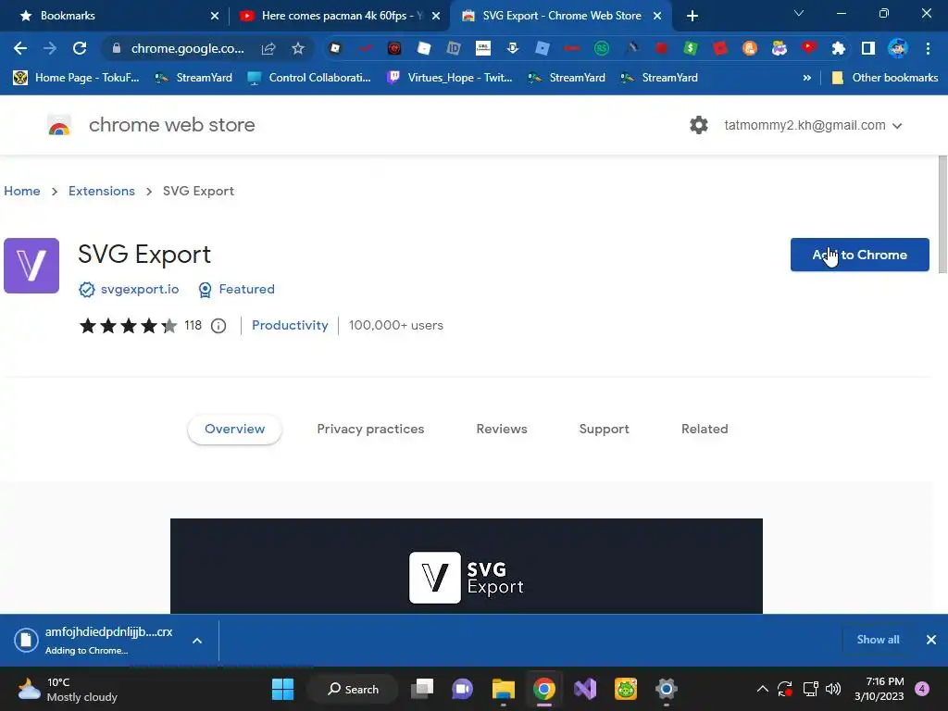Screen dimensions: 948x711
Task: Click the star rating row
Action: pyautogui.click(x=128, y=326)
